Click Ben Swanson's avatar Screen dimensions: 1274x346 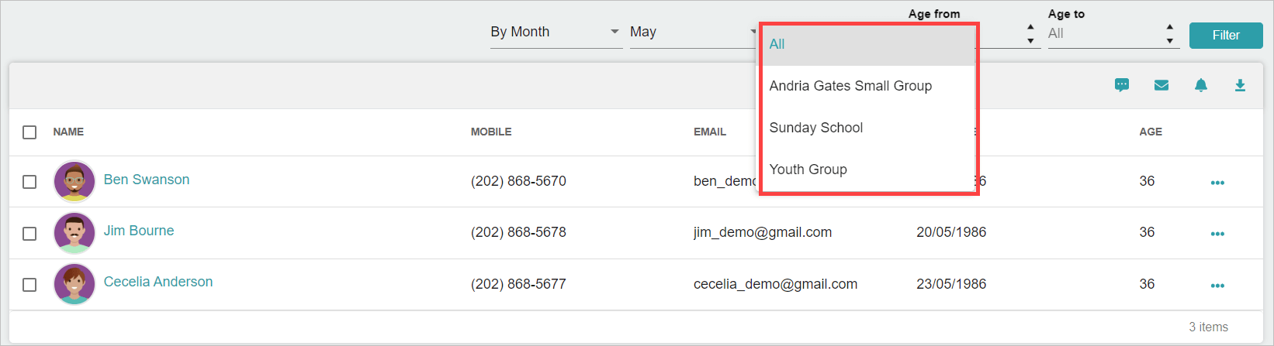tap(74, 181)
